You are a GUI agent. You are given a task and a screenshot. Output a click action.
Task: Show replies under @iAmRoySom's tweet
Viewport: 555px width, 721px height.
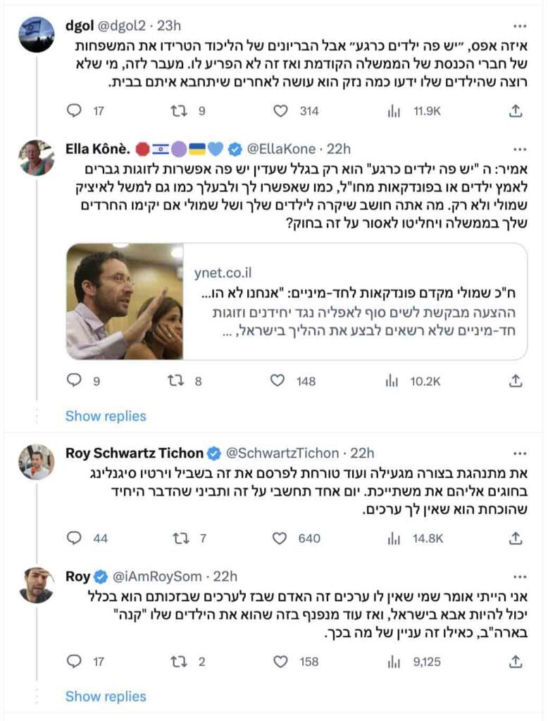click(x=106, y=696)
